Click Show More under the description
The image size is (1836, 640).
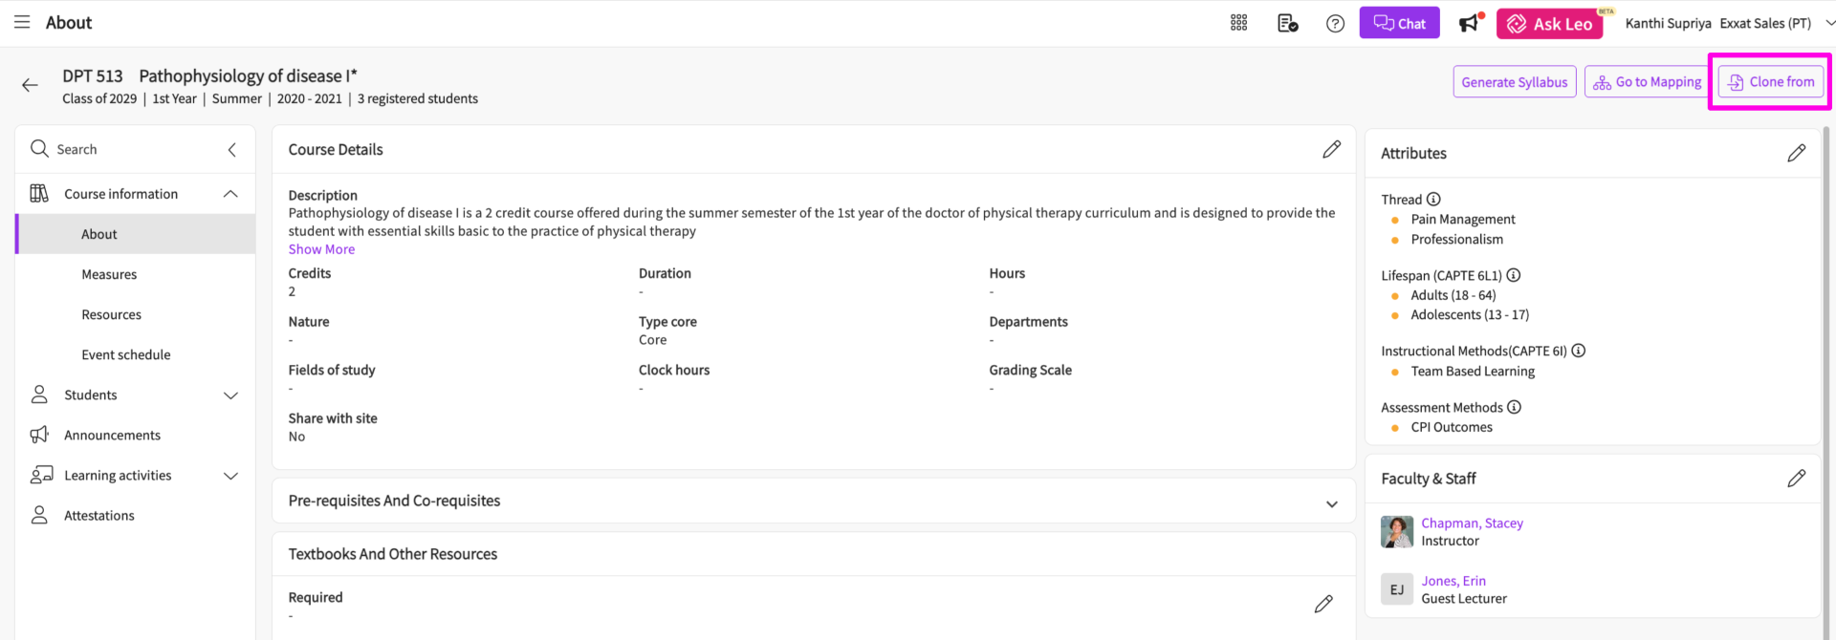[321, 249]
